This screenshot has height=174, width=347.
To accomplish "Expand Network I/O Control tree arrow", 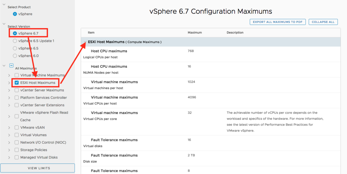I will (x=9, y=142).
